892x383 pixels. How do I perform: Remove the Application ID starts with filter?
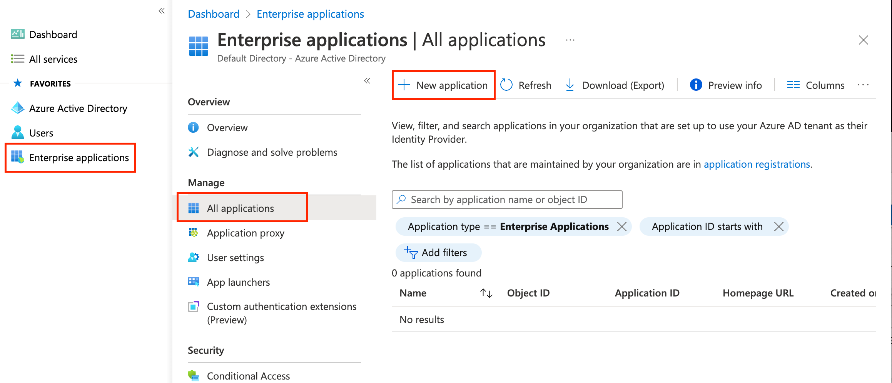click(779, 226)
